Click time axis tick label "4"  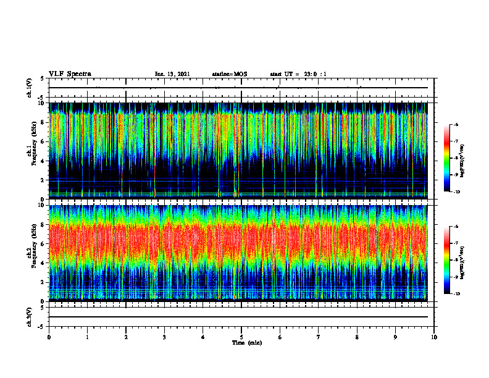203,337
